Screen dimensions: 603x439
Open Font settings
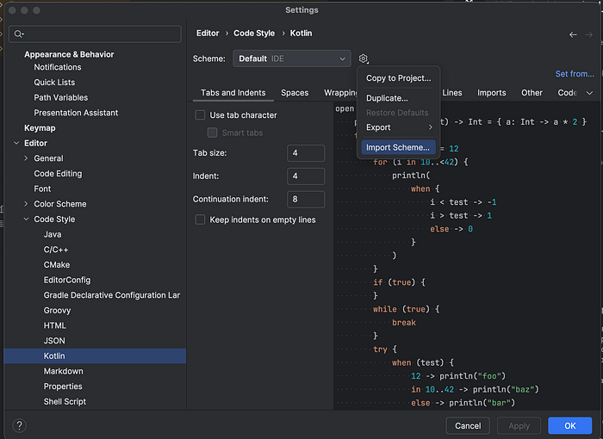tap(42, 189)
